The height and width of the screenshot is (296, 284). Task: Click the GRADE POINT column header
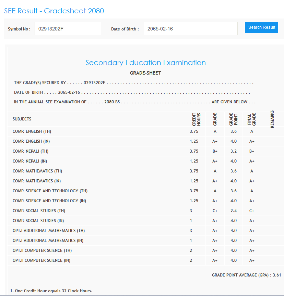(234, 119)
